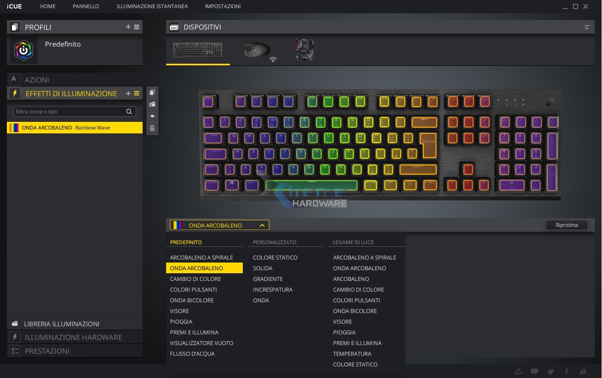Go to Illuminazione Istantanea in top menu
This screenshot has height=378, width=602.
click(152, 6)
